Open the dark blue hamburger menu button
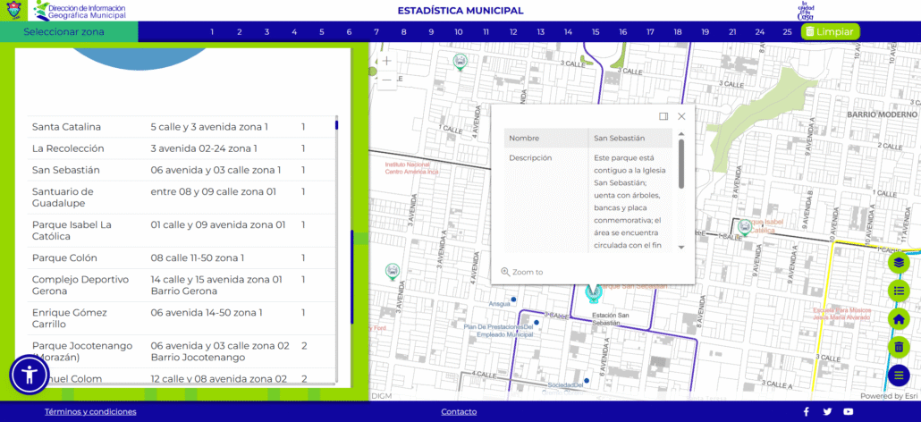 899,376
